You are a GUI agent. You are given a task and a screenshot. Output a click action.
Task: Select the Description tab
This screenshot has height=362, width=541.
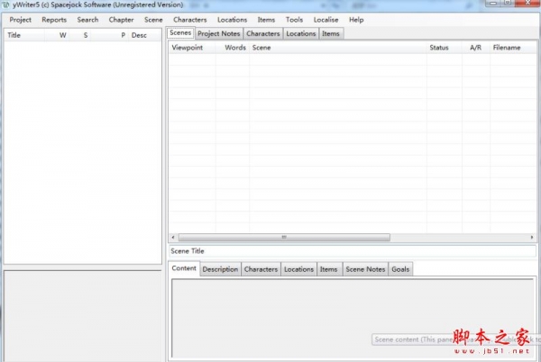(x=220, y=269)
